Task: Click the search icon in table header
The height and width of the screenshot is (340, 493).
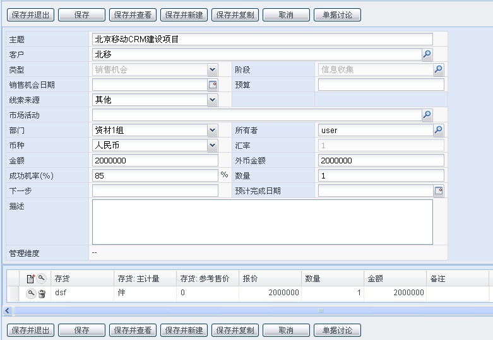Action: point(41,278)
